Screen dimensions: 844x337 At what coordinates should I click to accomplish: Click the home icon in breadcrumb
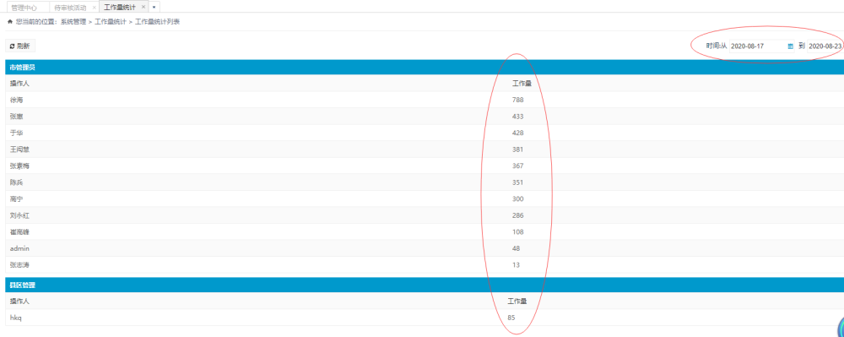click(9, 21)
